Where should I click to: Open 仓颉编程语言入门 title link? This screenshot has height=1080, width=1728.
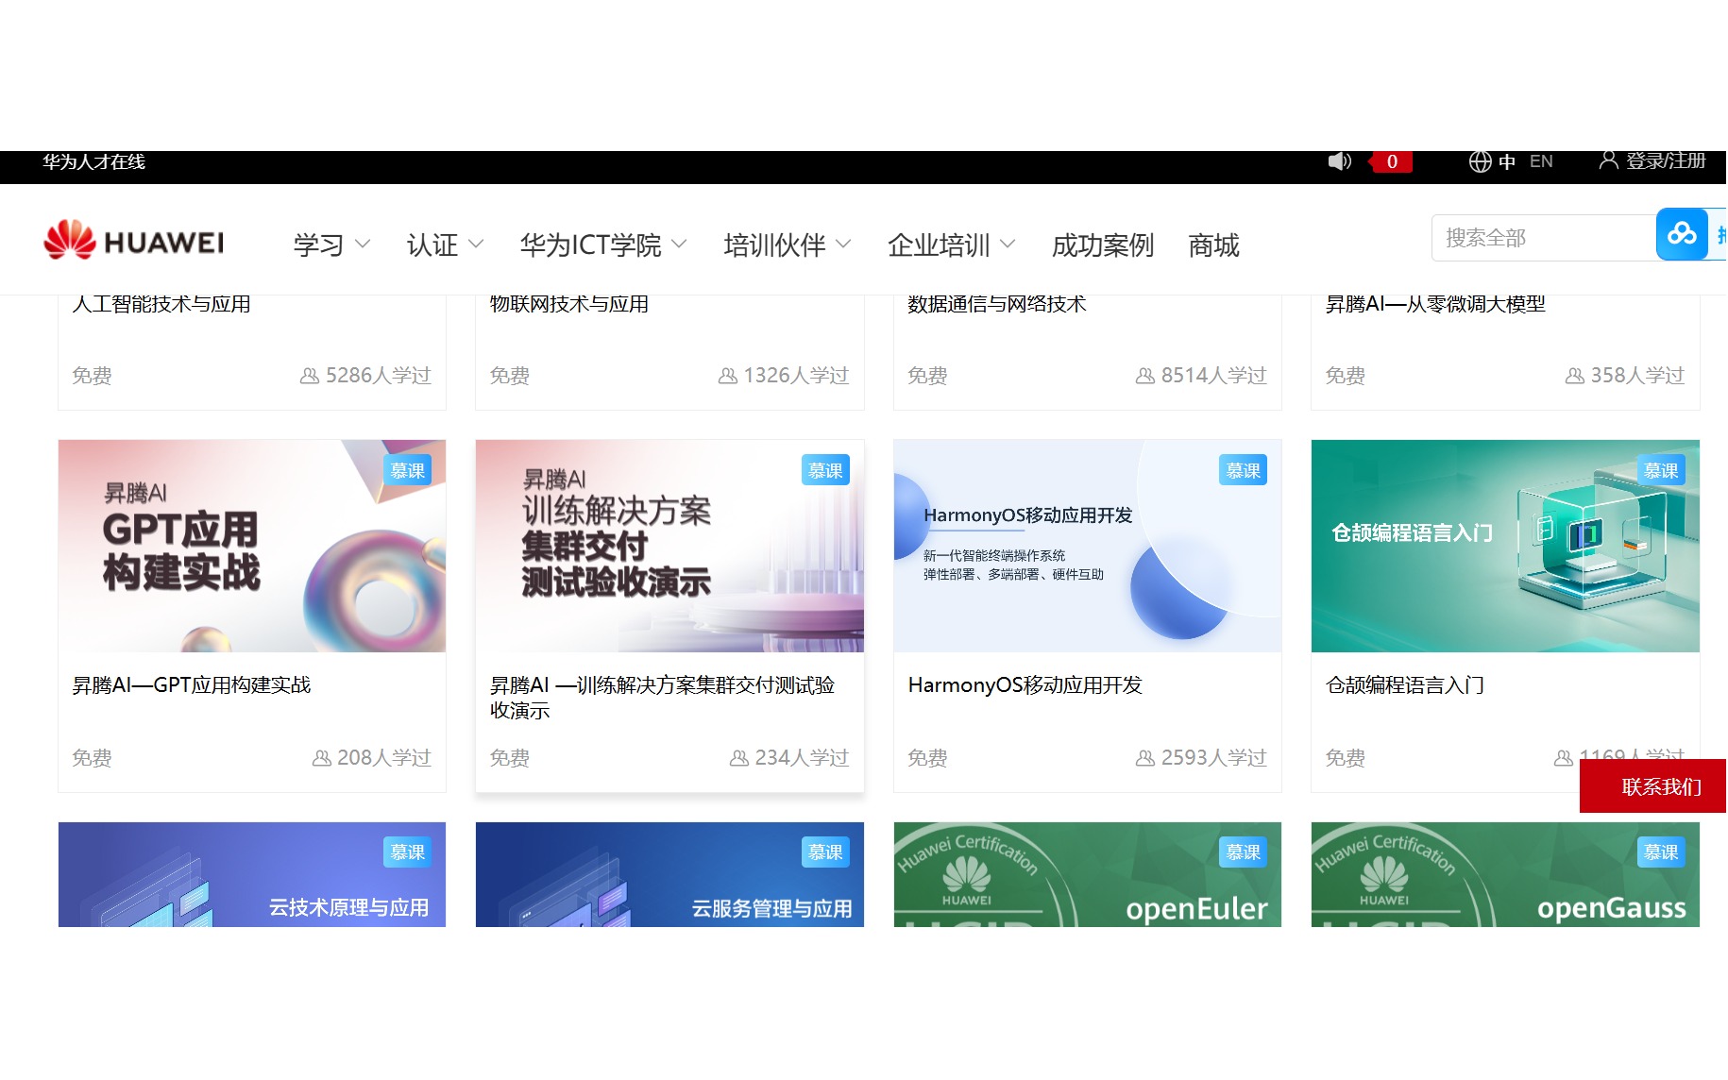click(x=1405, y=684)
